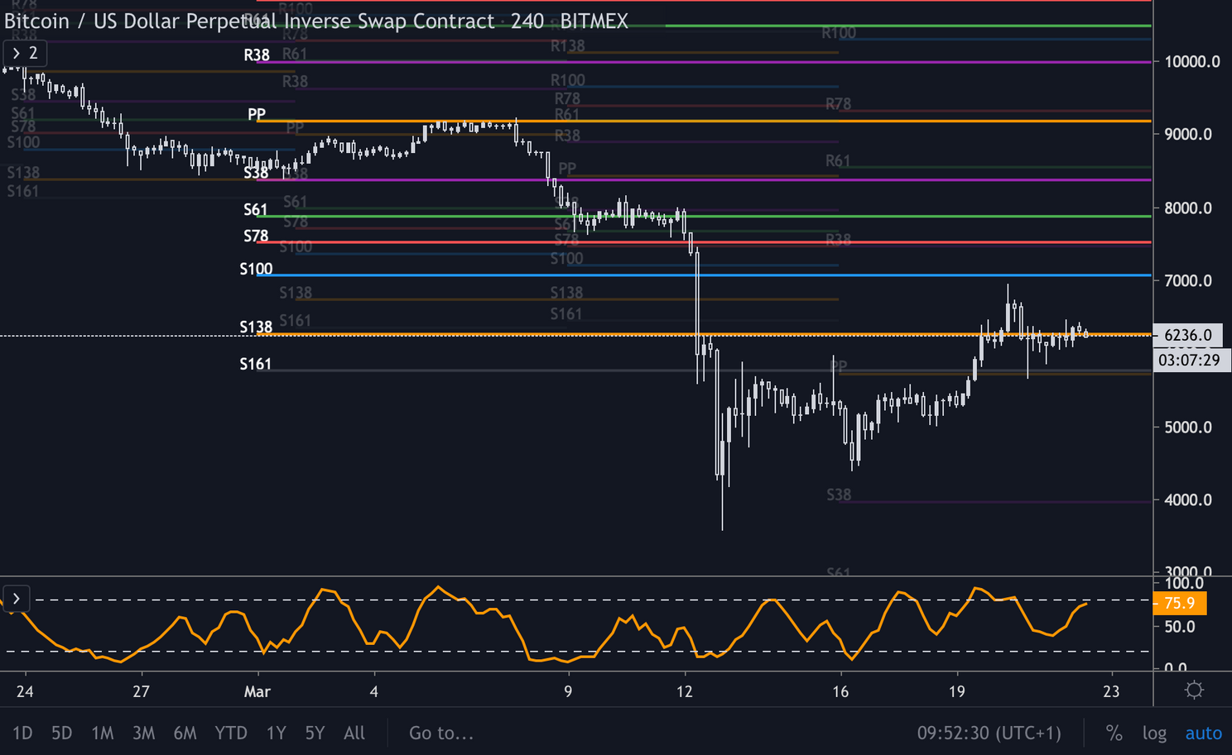Select the 5Y time range
The width and height of the screenshot is (1232, 755).
[x=315, y=733]
